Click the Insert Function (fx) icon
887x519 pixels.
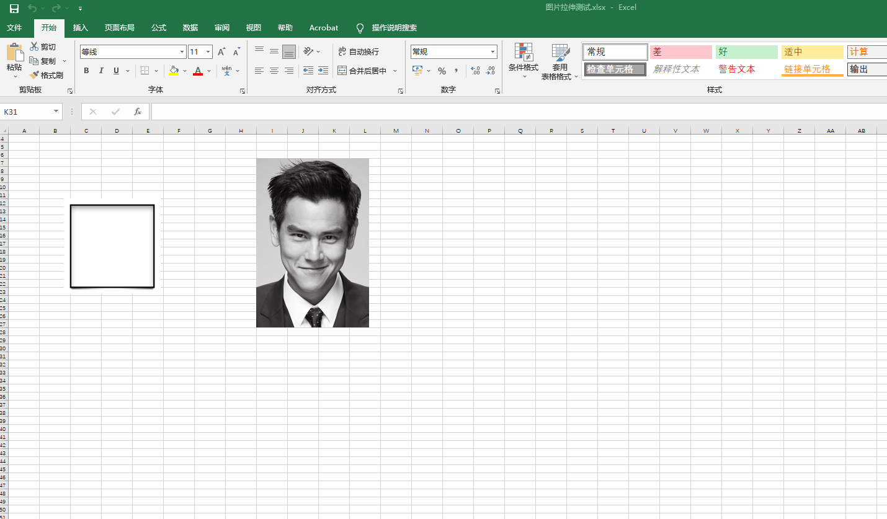coord(138,112)
